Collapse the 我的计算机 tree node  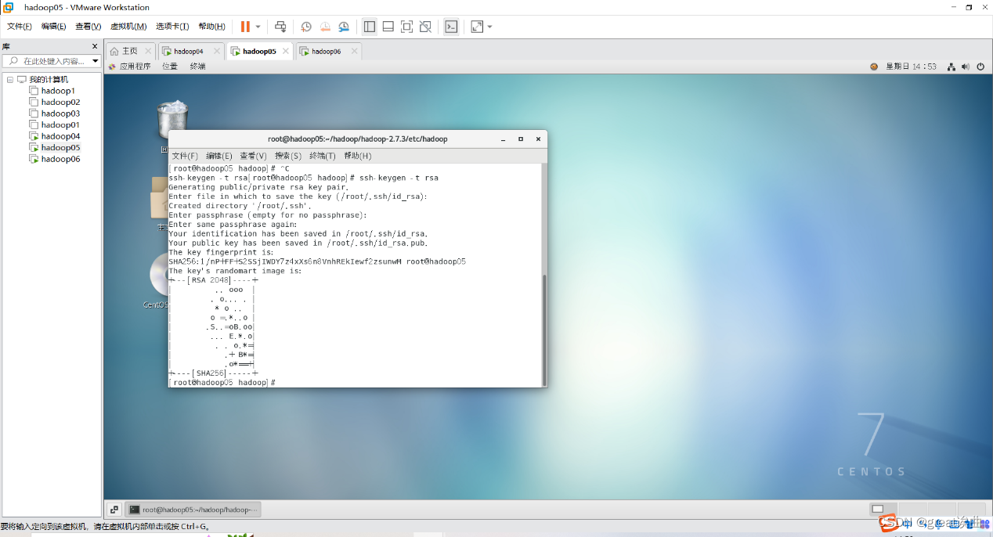click(x=10, y=80)
